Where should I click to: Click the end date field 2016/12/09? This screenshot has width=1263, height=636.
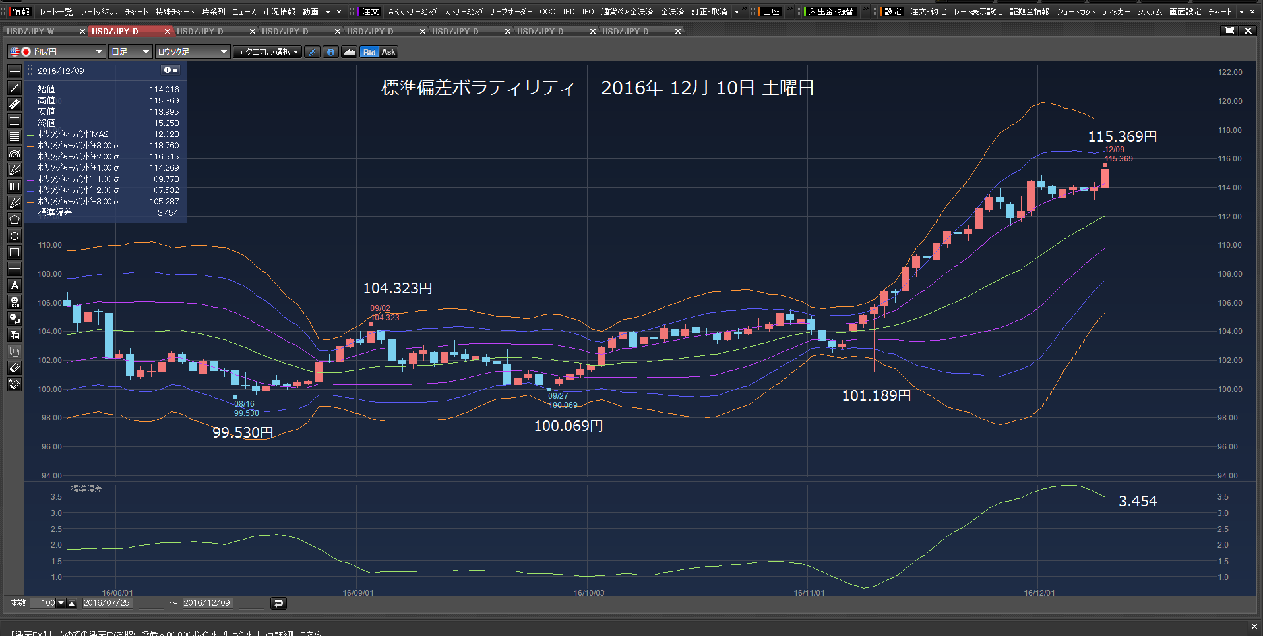tap(206, 603)
